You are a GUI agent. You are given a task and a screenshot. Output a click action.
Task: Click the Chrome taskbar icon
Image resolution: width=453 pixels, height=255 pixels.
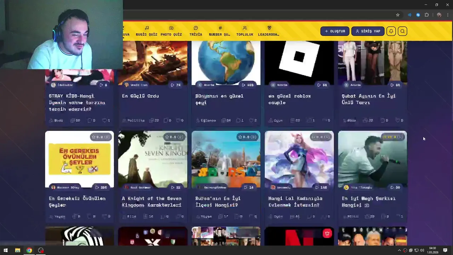[x=29, y=250]
